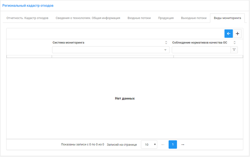Screen dimensions: 250x157
Task: Click page number 1 button
Action: point(173,145)
